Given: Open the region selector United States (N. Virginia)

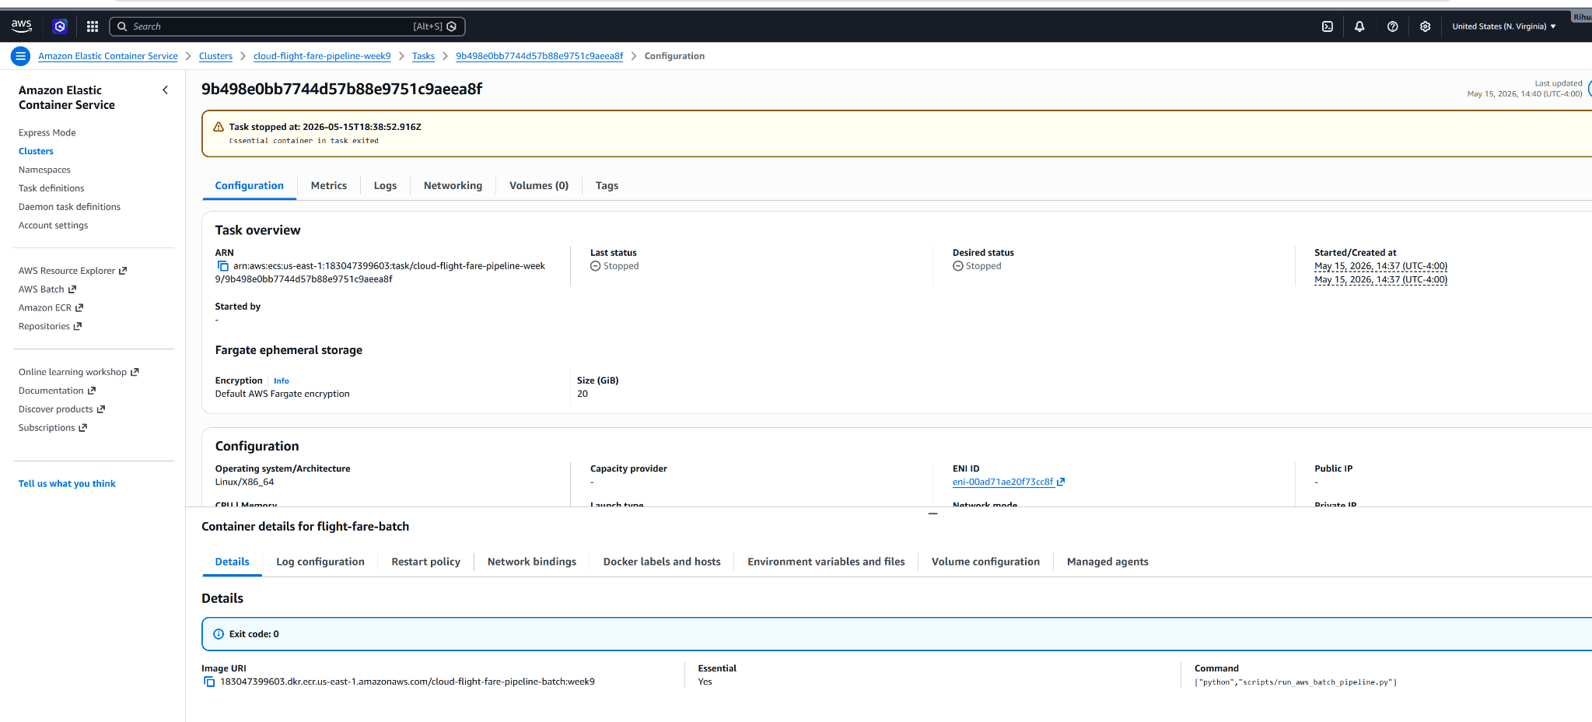Looking at the screenshot, I should 1504,26.
